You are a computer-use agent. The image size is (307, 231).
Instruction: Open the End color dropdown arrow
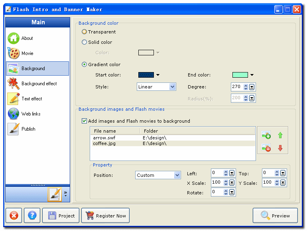pos(252,75)
